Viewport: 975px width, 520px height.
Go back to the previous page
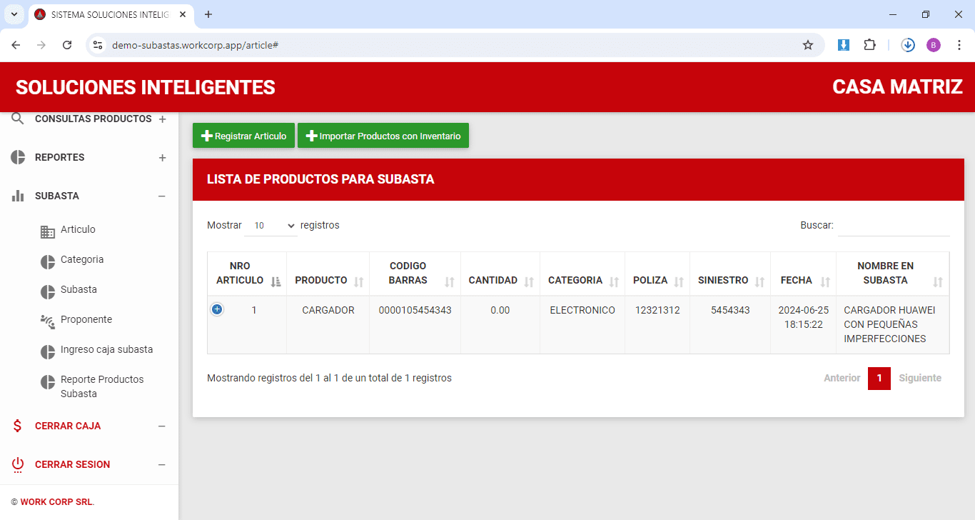coord(16,45)
